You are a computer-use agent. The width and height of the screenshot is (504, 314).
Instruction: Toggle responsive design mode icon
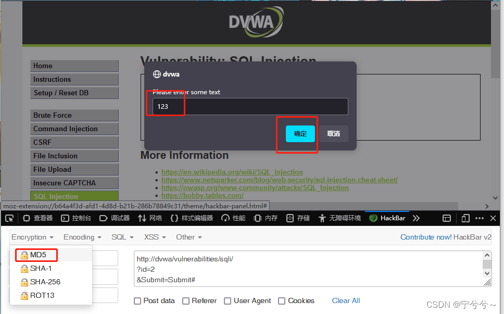pos(465,218)
